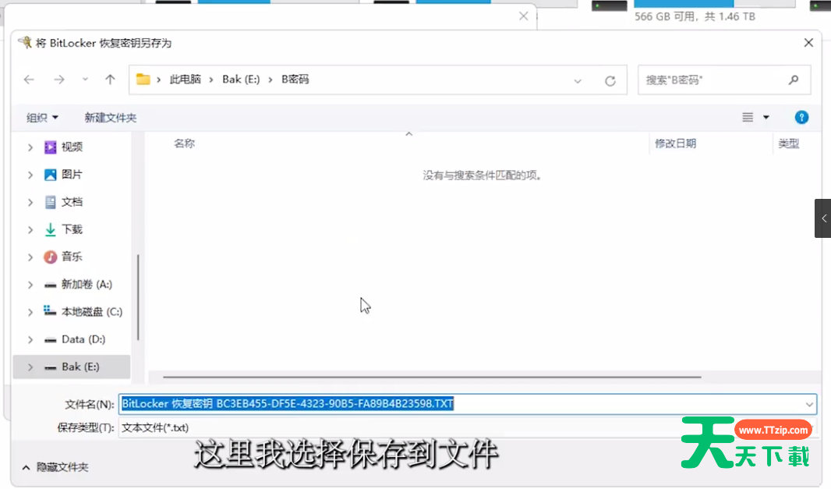
Task: Collapse the Bak (E:) tree entry
Action: pos(30,367)
